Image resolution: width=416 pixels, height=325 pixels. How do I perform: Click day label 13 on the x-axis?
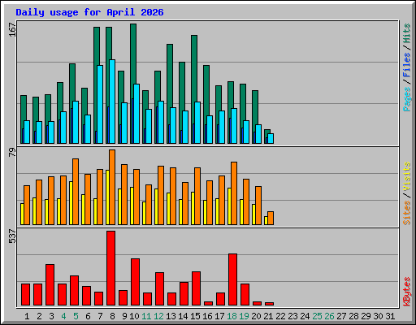171,316
